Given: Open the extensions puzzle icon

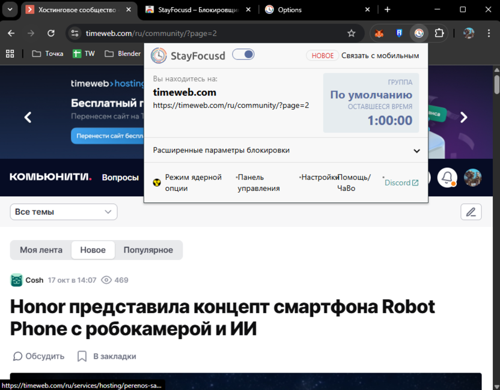Looking at the screenshot, I should 439,33.
